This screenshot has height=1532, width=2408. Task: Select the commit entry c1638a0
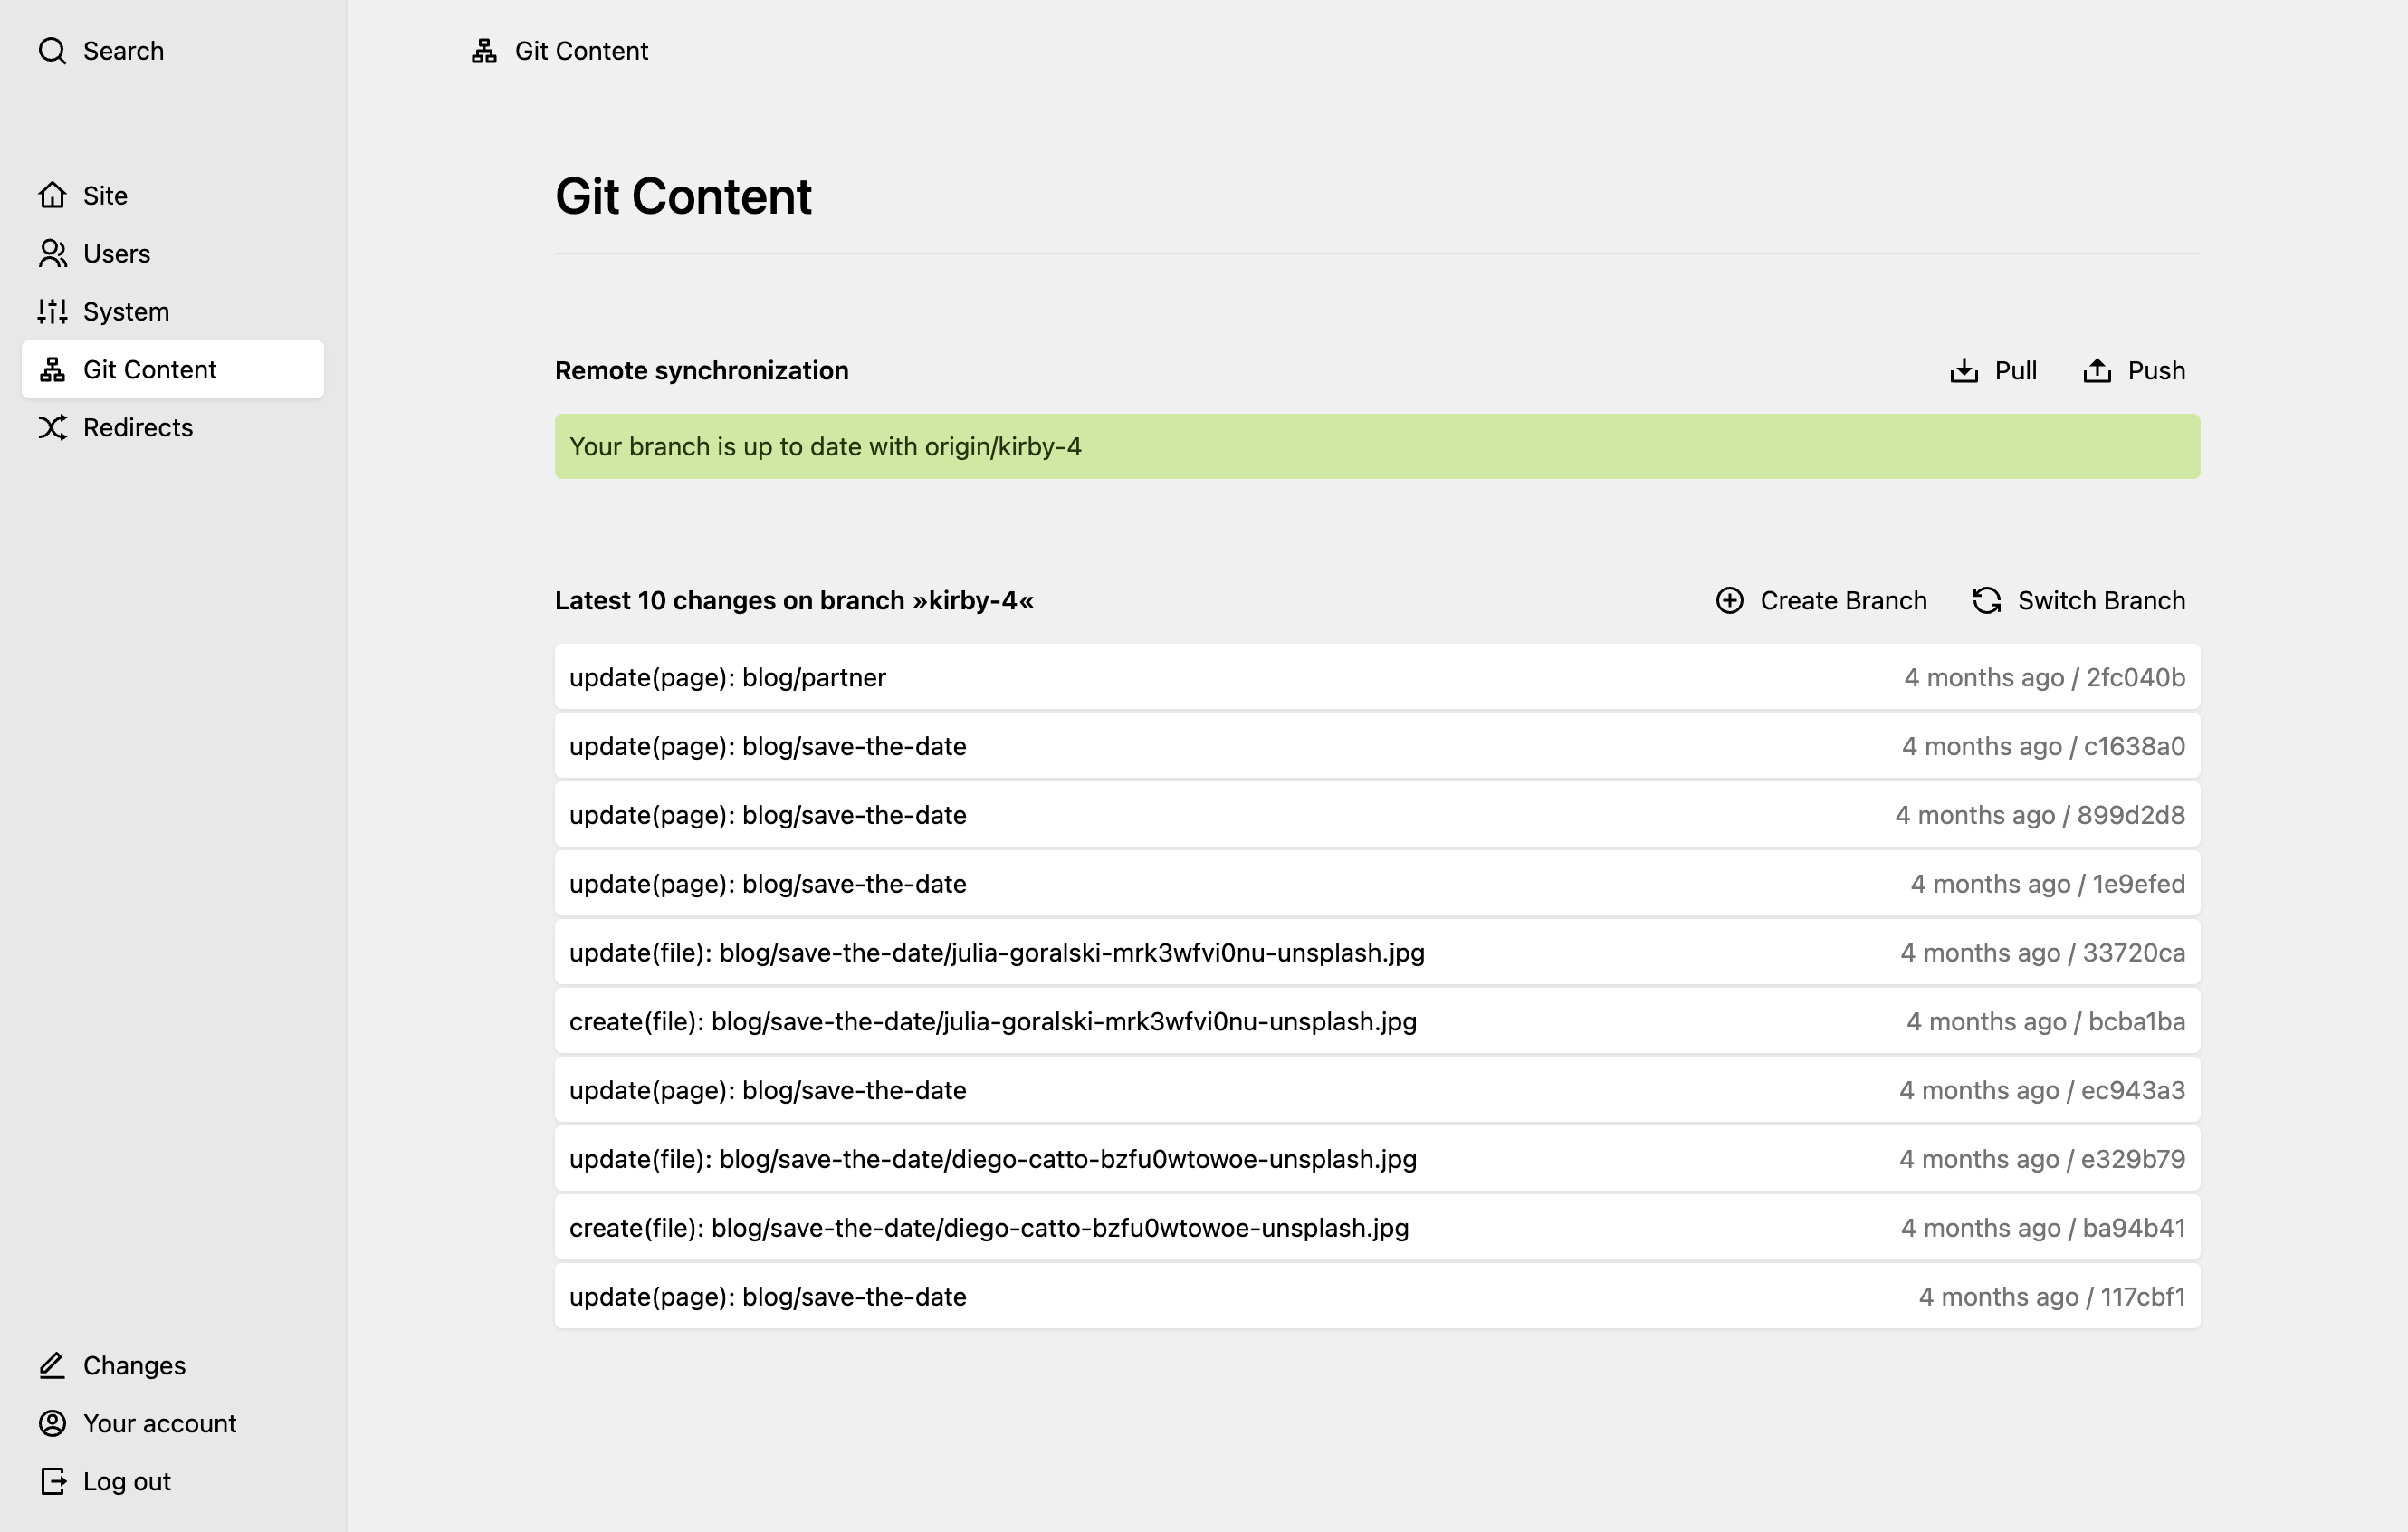1377,747
